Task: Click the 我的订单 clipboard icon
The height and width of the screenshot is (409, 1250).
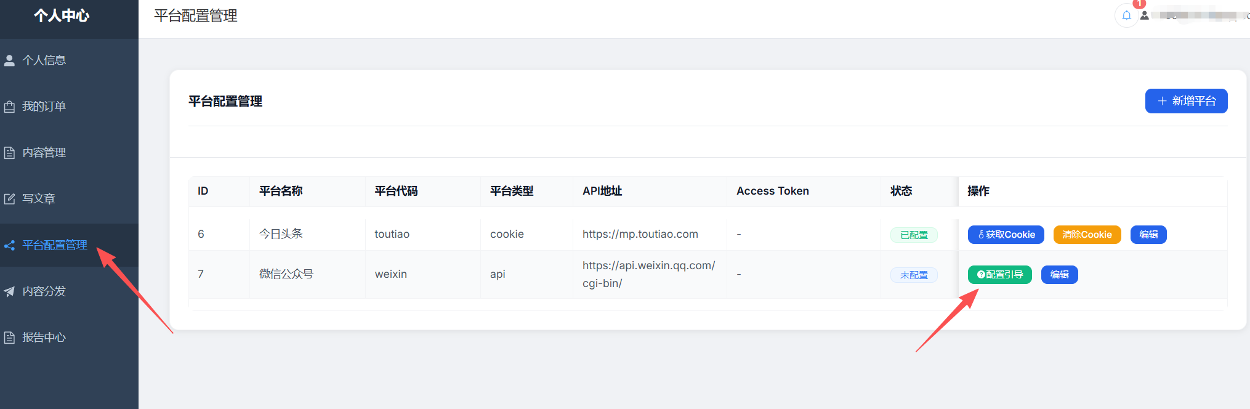Action: [9, 107]
